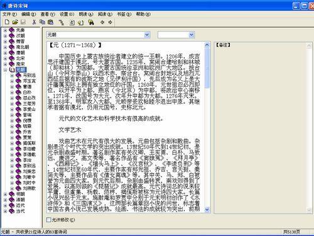Screen dimensions: 314x236
Task: Click the 先秦 book icon
Action: (x=12, y=30)
